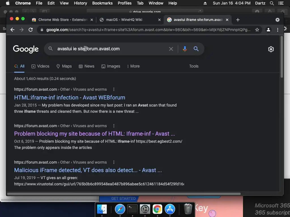Open the Bookmarks menu in the menu bar
The image size is (290, 217).
point(103,3)
